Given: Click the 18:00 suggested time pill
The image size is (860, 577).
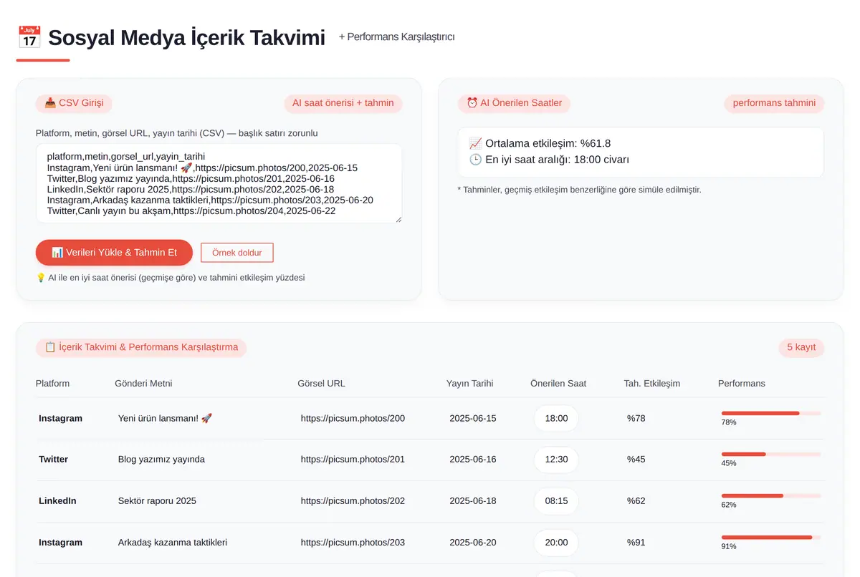Looking at the screenshot, I should (x=556, y=418).
